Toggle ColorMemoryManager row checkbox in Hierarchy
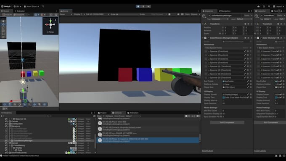The width and height of the screenshot is (286, 161). click(5, 140)
